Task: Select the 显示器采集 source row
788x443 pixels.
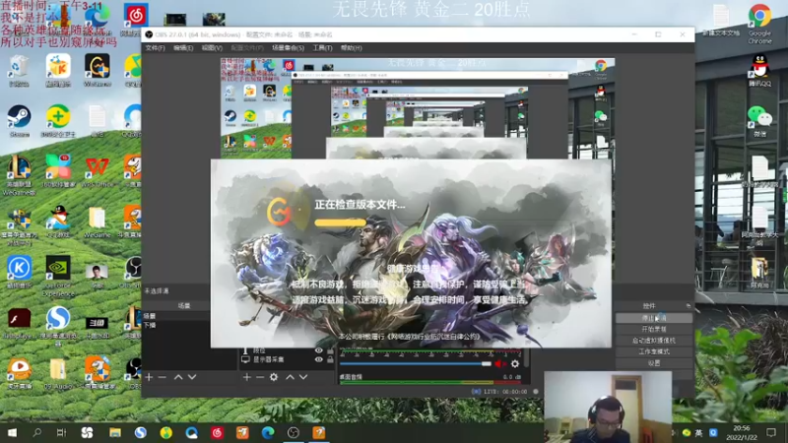Action: [287, 359]
